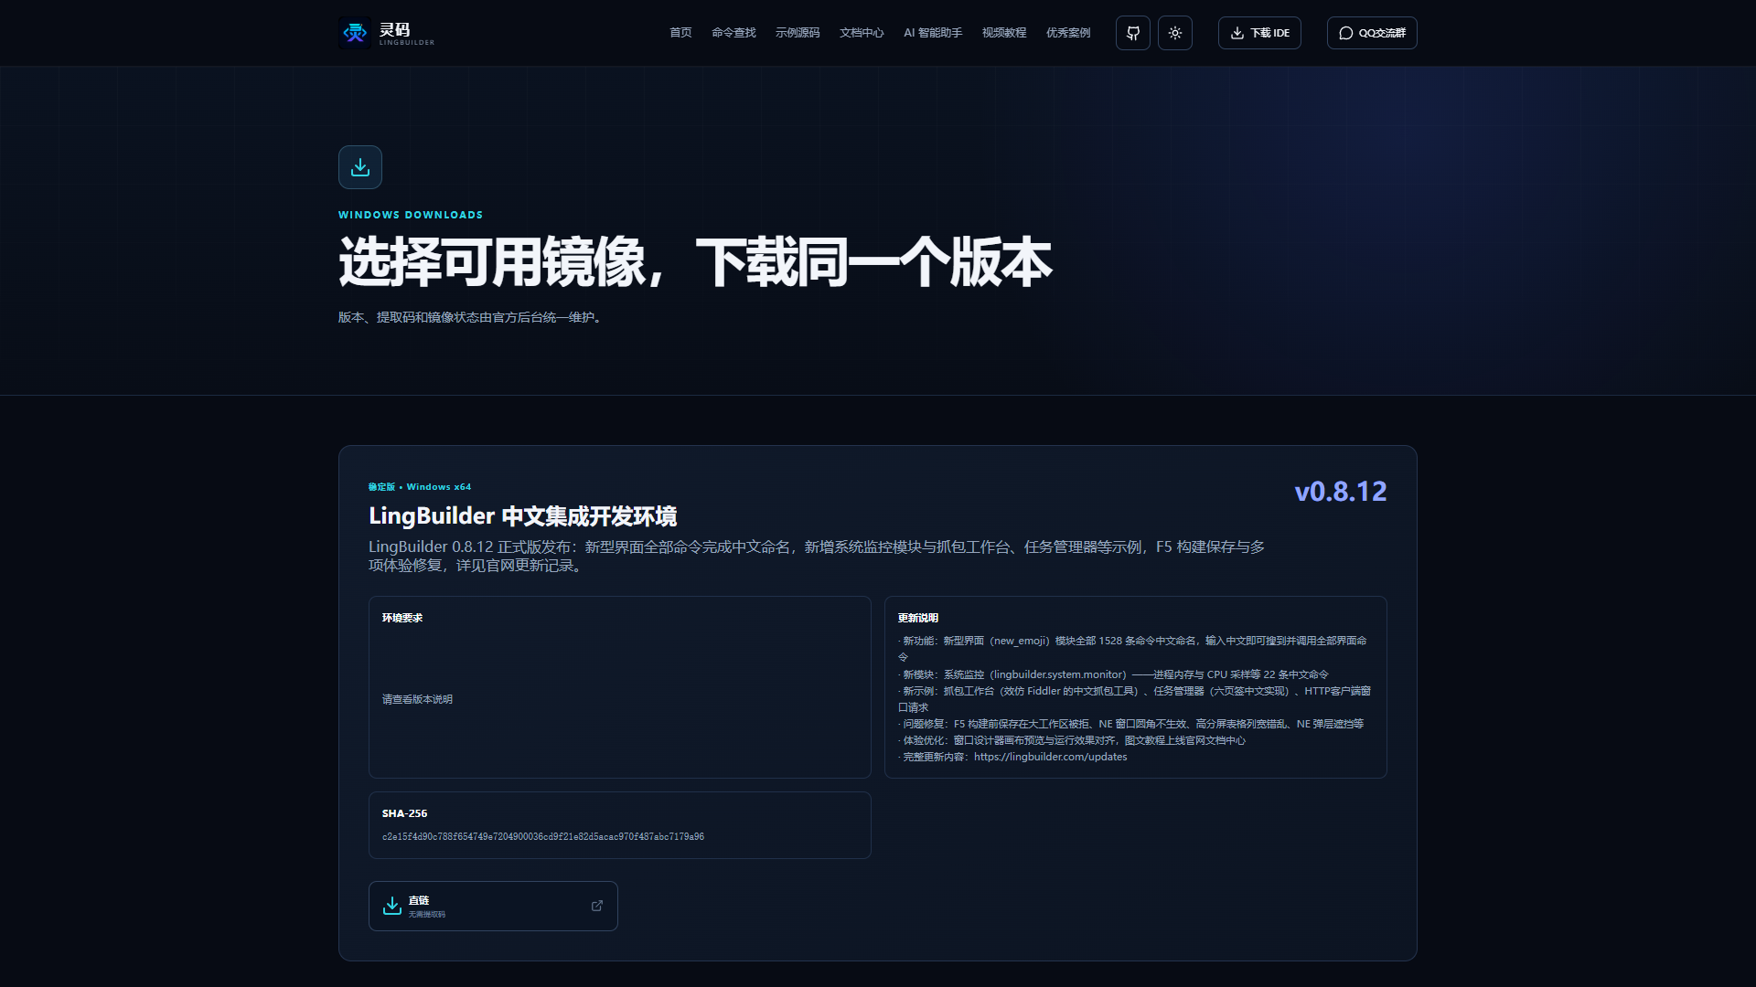The width and height of the screenshot is (1756, 987).
Task: Click the external link icon on 直链 card
Action: (x=597, y=906)
